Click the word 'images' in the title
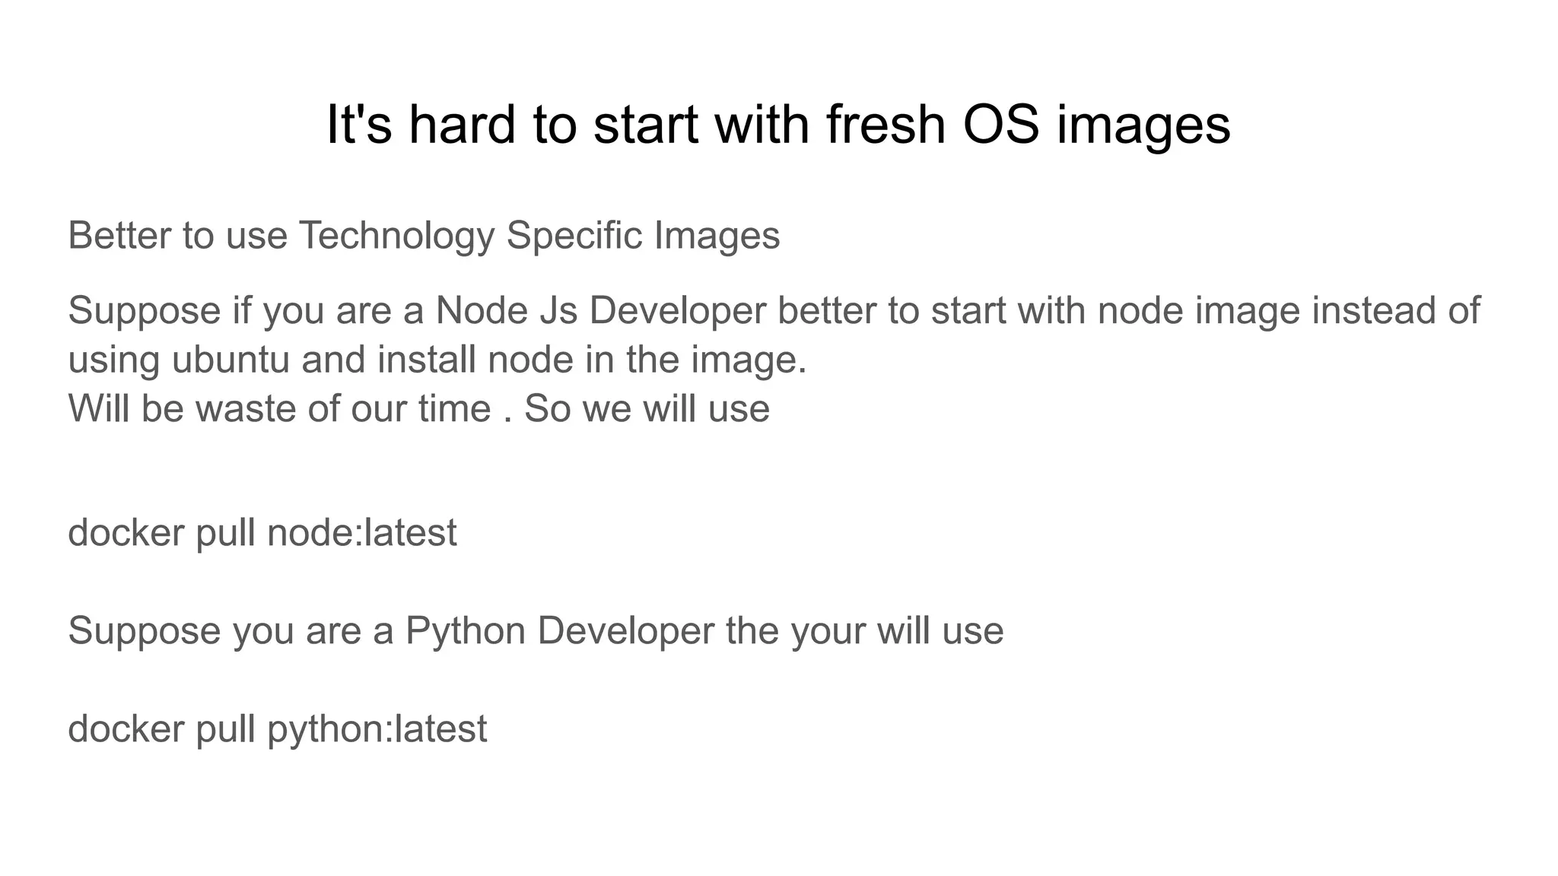 point(1143,125)
